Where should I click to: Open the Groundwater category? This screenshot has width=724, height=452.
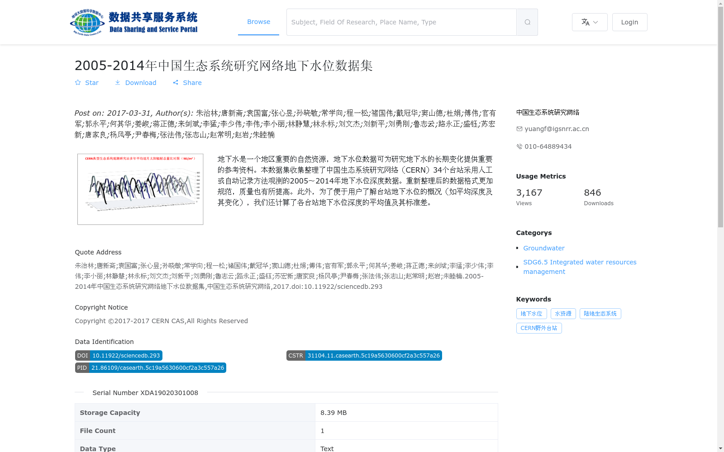(x=544, y=248)
